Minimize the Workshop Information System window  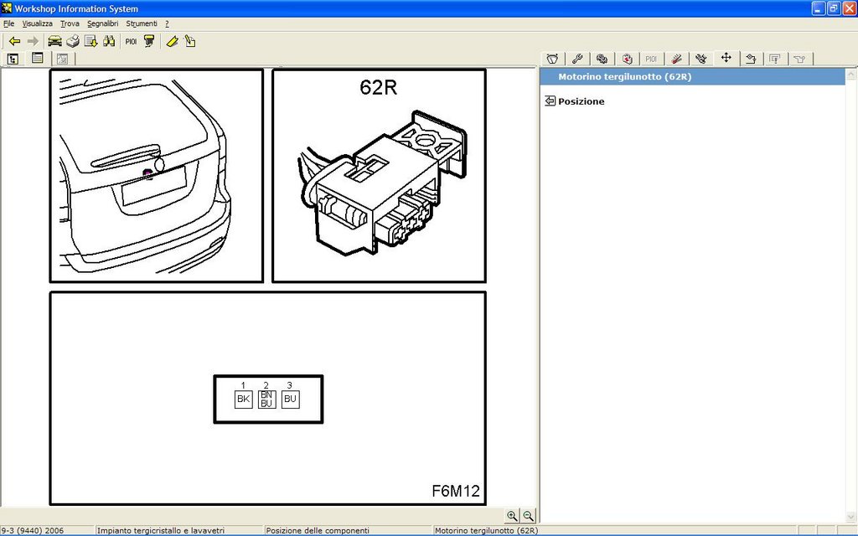[x=819, y=8]
